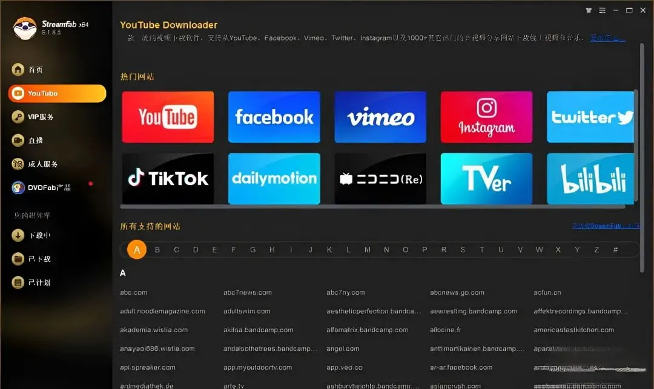This screenshot has width=654, height=389.
Task: Open the dailymotion site tile
Action: [x=274, y=178]
